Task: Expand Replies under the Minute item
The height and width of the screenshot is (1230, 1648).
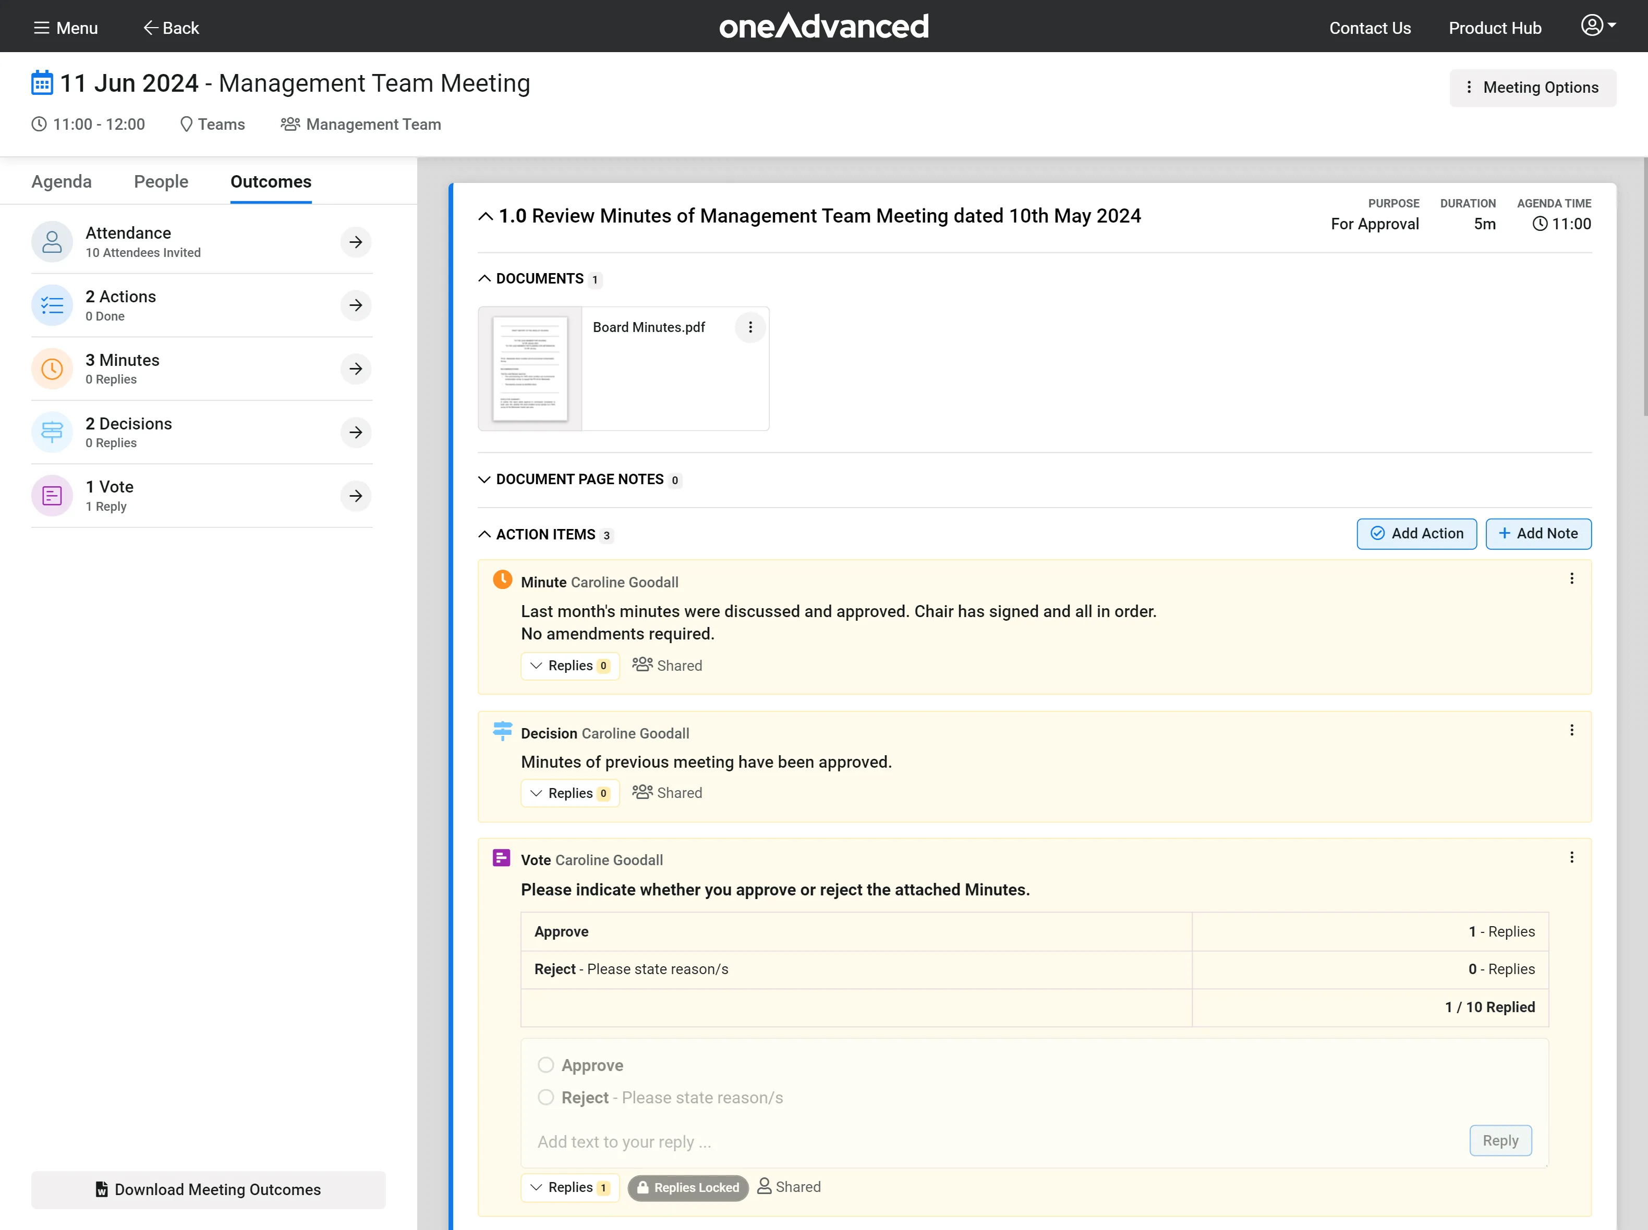Action: (x=570, y=666)
